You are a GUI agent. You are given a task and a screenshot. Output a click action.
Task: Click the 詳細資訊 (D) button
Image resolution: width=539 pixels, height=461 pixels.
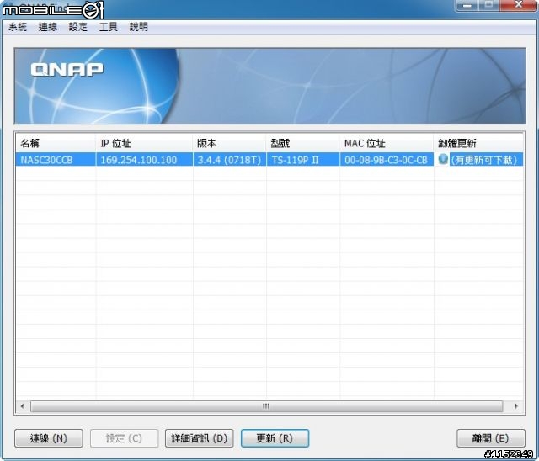pyautogui.click(x=199, y=438)
